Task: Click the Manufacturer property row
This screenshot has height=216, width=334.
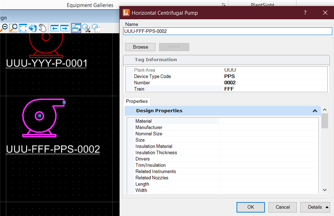Action: pos(223,127)
